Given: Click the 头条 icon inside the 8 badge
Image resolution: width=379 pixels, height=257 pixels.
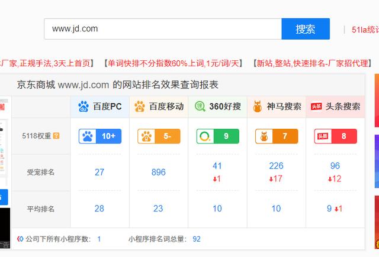Looking at the screenshot, I should coord(323,136).
